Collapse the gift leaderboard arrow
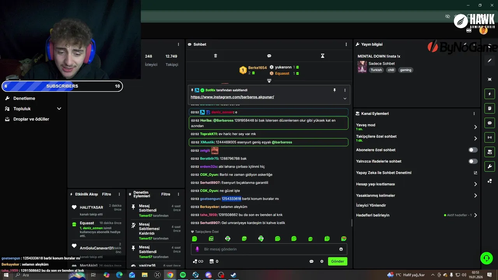The height and width of the screenshot is (280, 498). pyautogui.click(x=269, y=81)
